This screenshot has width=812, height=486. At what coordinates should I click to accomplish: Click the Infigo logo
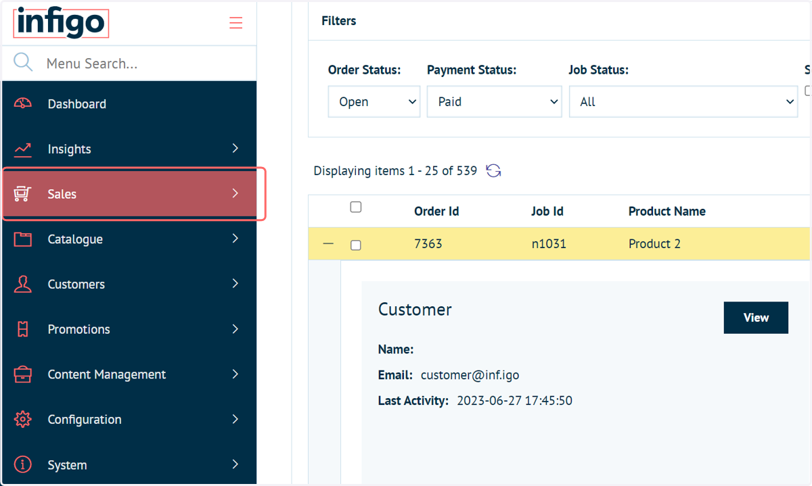pos(61,22)
